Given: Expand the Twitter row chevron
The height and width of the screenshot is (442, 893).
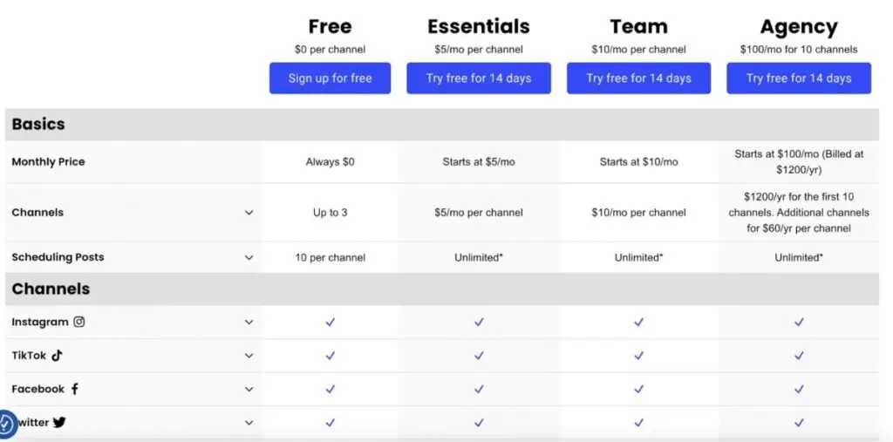Looking at the screenshot, I should pyautogui.click(x=249, y=423).
